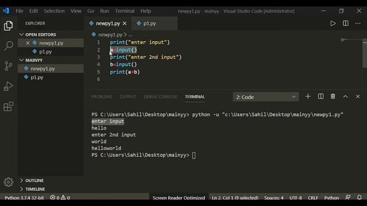367x206 pixels.
Task: Select the terminal dropdown '2: Code'
Action: point(266,97)
